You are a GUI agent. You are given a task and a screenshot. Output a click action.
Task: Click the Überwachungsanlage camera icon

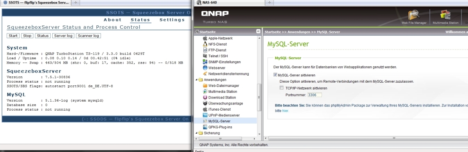pos(205,103)
